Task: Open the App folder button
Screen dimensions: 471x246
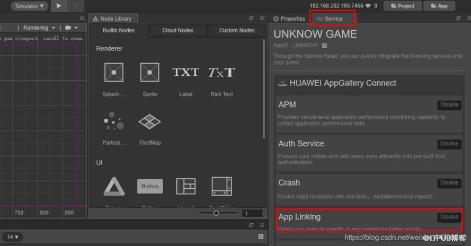Action: [x=439, y=6]
